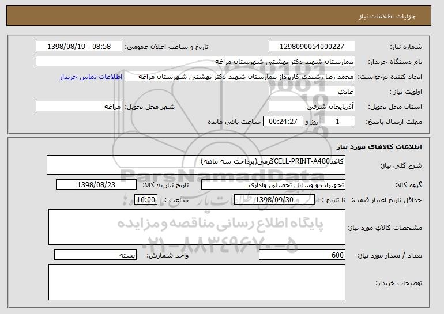
Task: Click the label تعداد / مقدار مورد نیاز
Action: (390, 255)
